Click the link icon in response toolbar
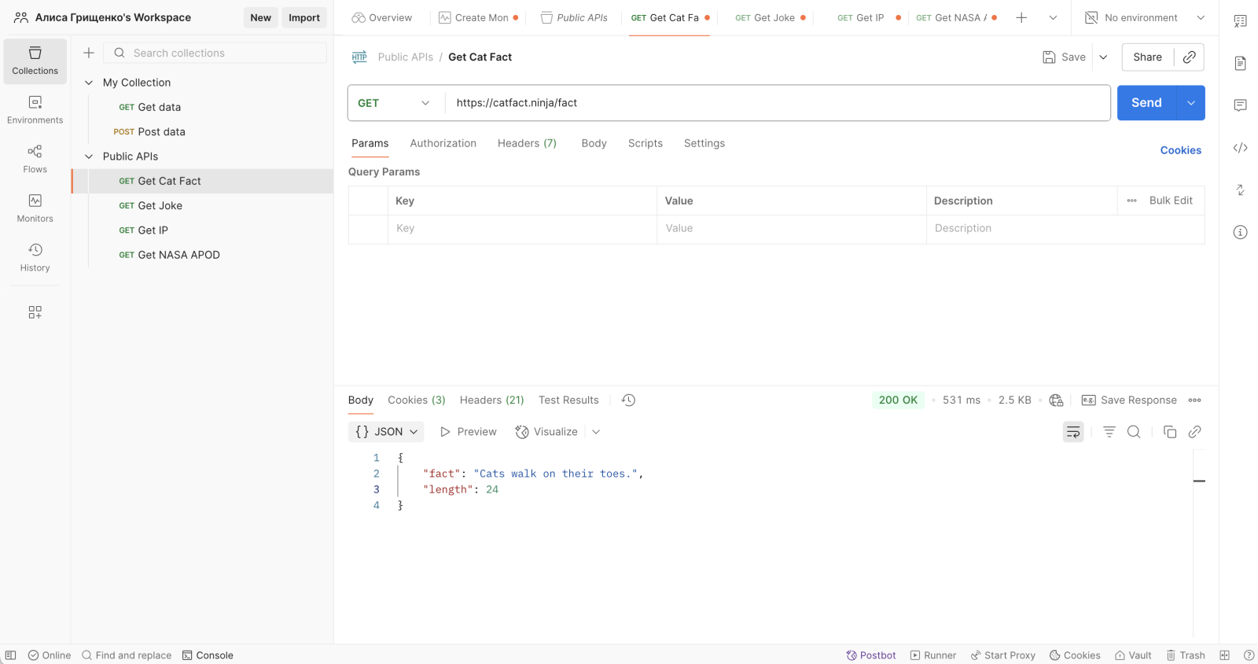 click(x=1194, y=431)
